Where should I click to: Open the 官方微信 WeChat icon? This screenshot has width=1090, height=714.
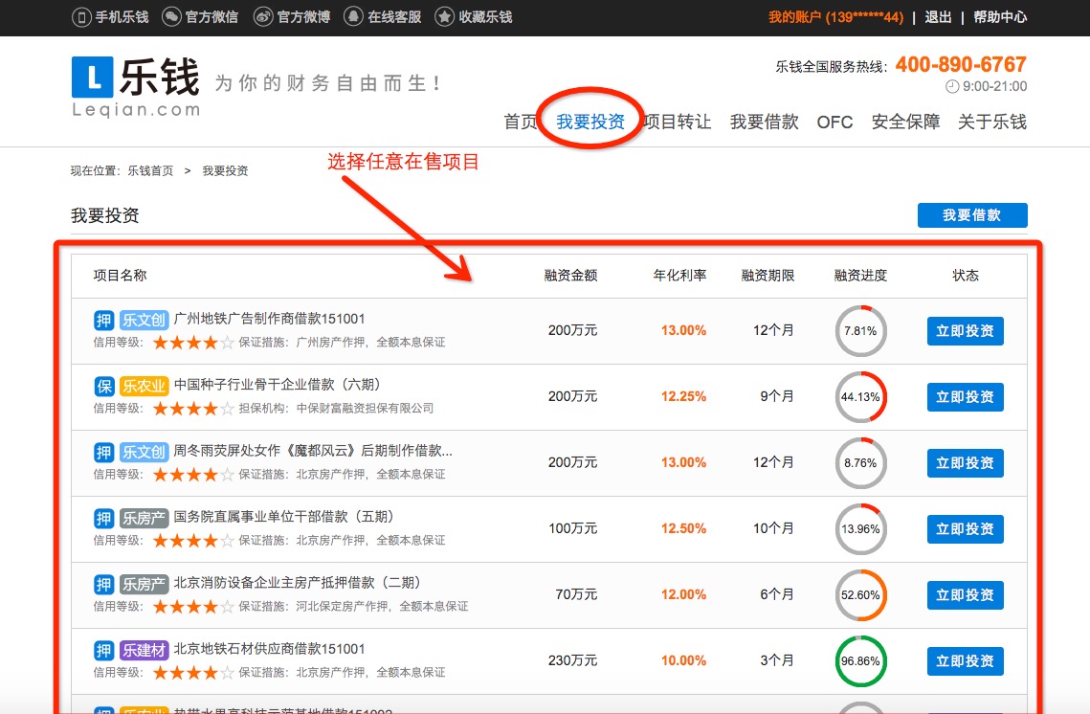click(x=171, y=16)
